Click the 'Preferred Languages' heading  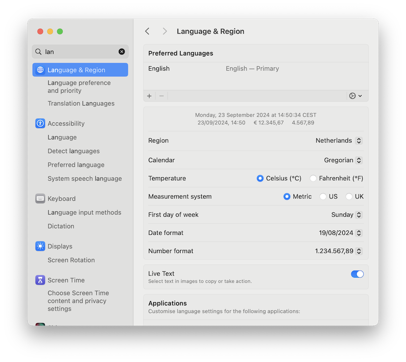(181, 54)
